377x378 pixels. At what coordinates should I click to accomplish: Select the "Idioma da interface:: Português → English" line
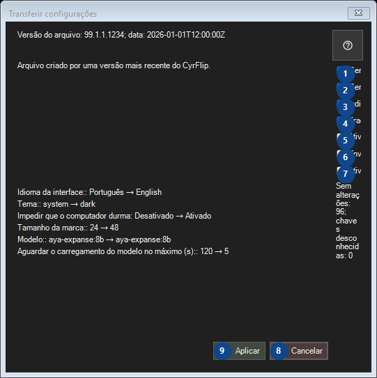[89, 192]
